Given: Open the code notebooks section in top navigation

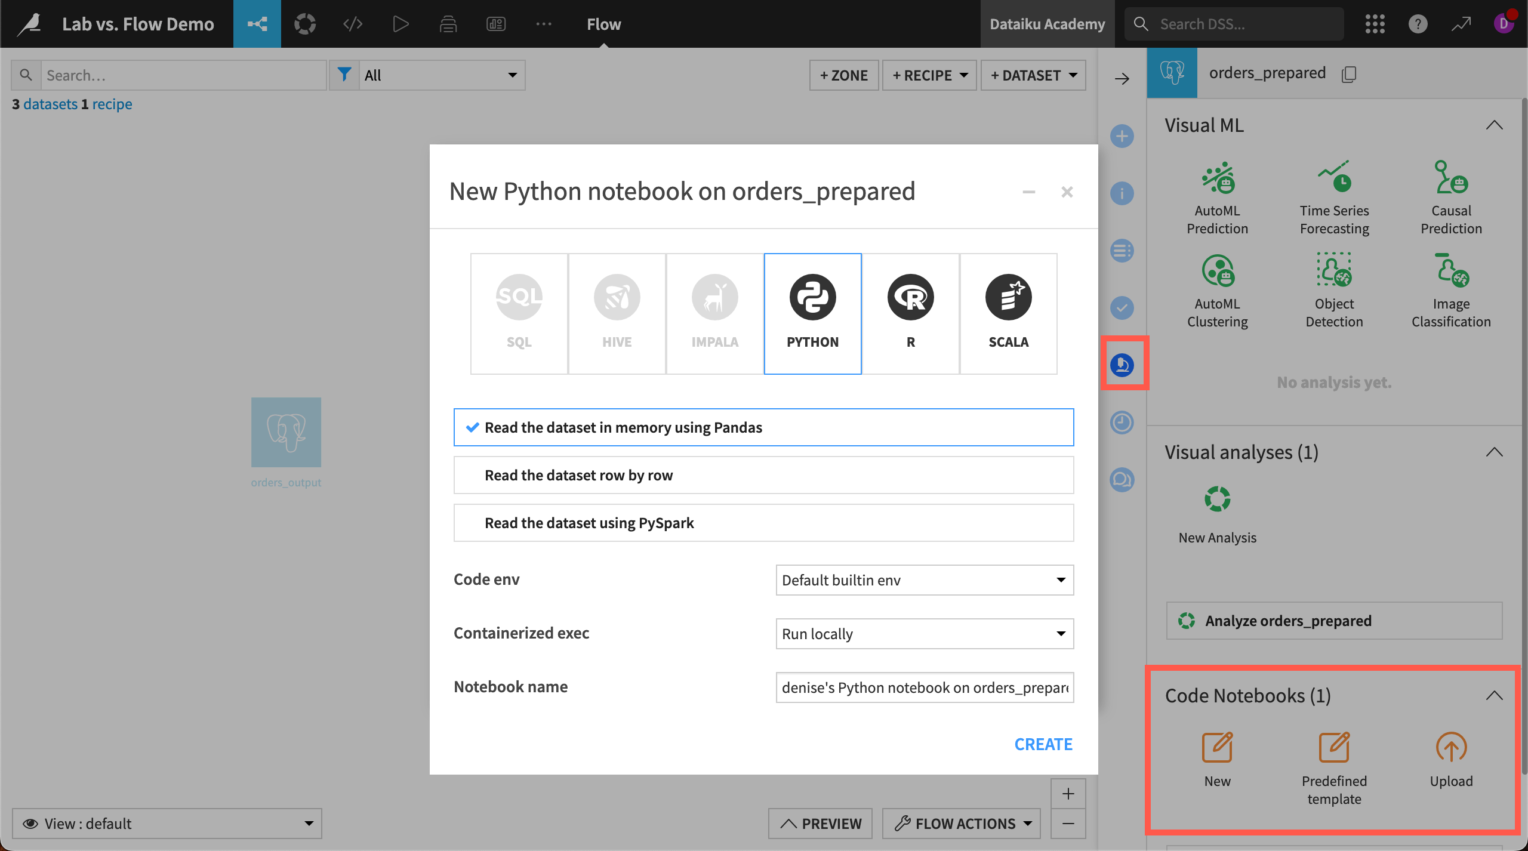Looking at the screenshot, I should pyautogui.click(x=352, y=24).
